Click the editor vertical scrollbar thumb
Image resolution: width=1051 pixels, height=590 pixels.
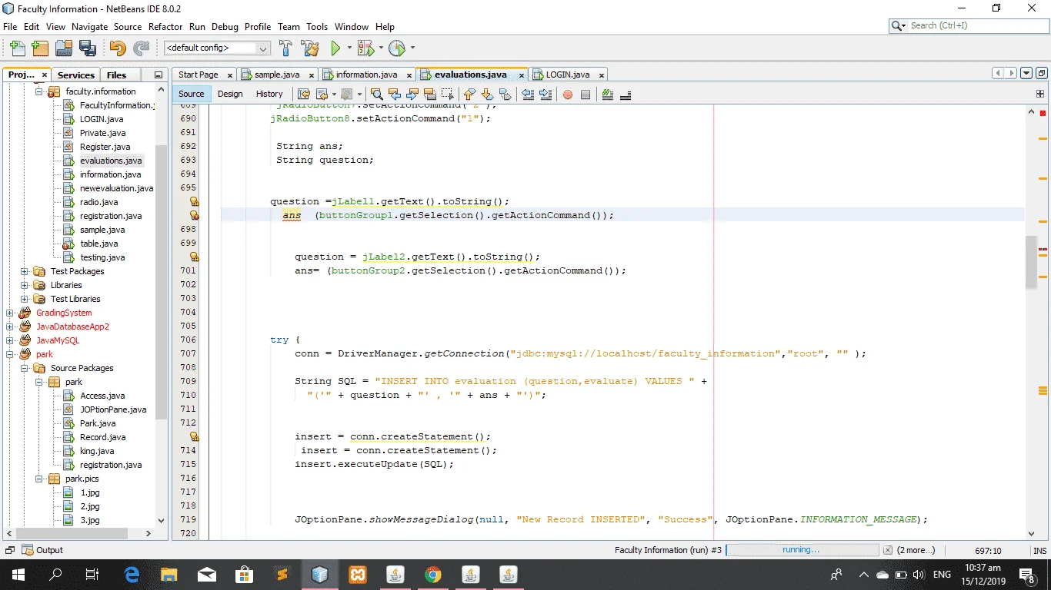coord(1032,262)
